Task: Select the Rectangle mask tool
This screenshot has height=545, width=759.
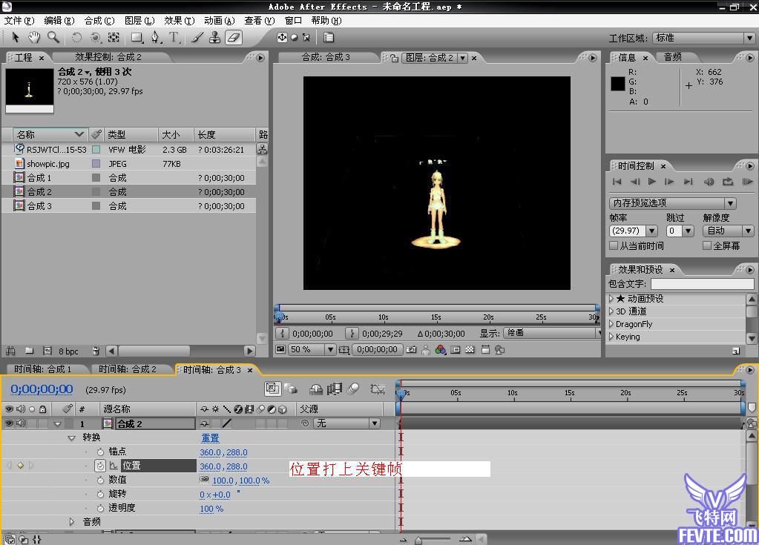Action: [x=137, y=38]
